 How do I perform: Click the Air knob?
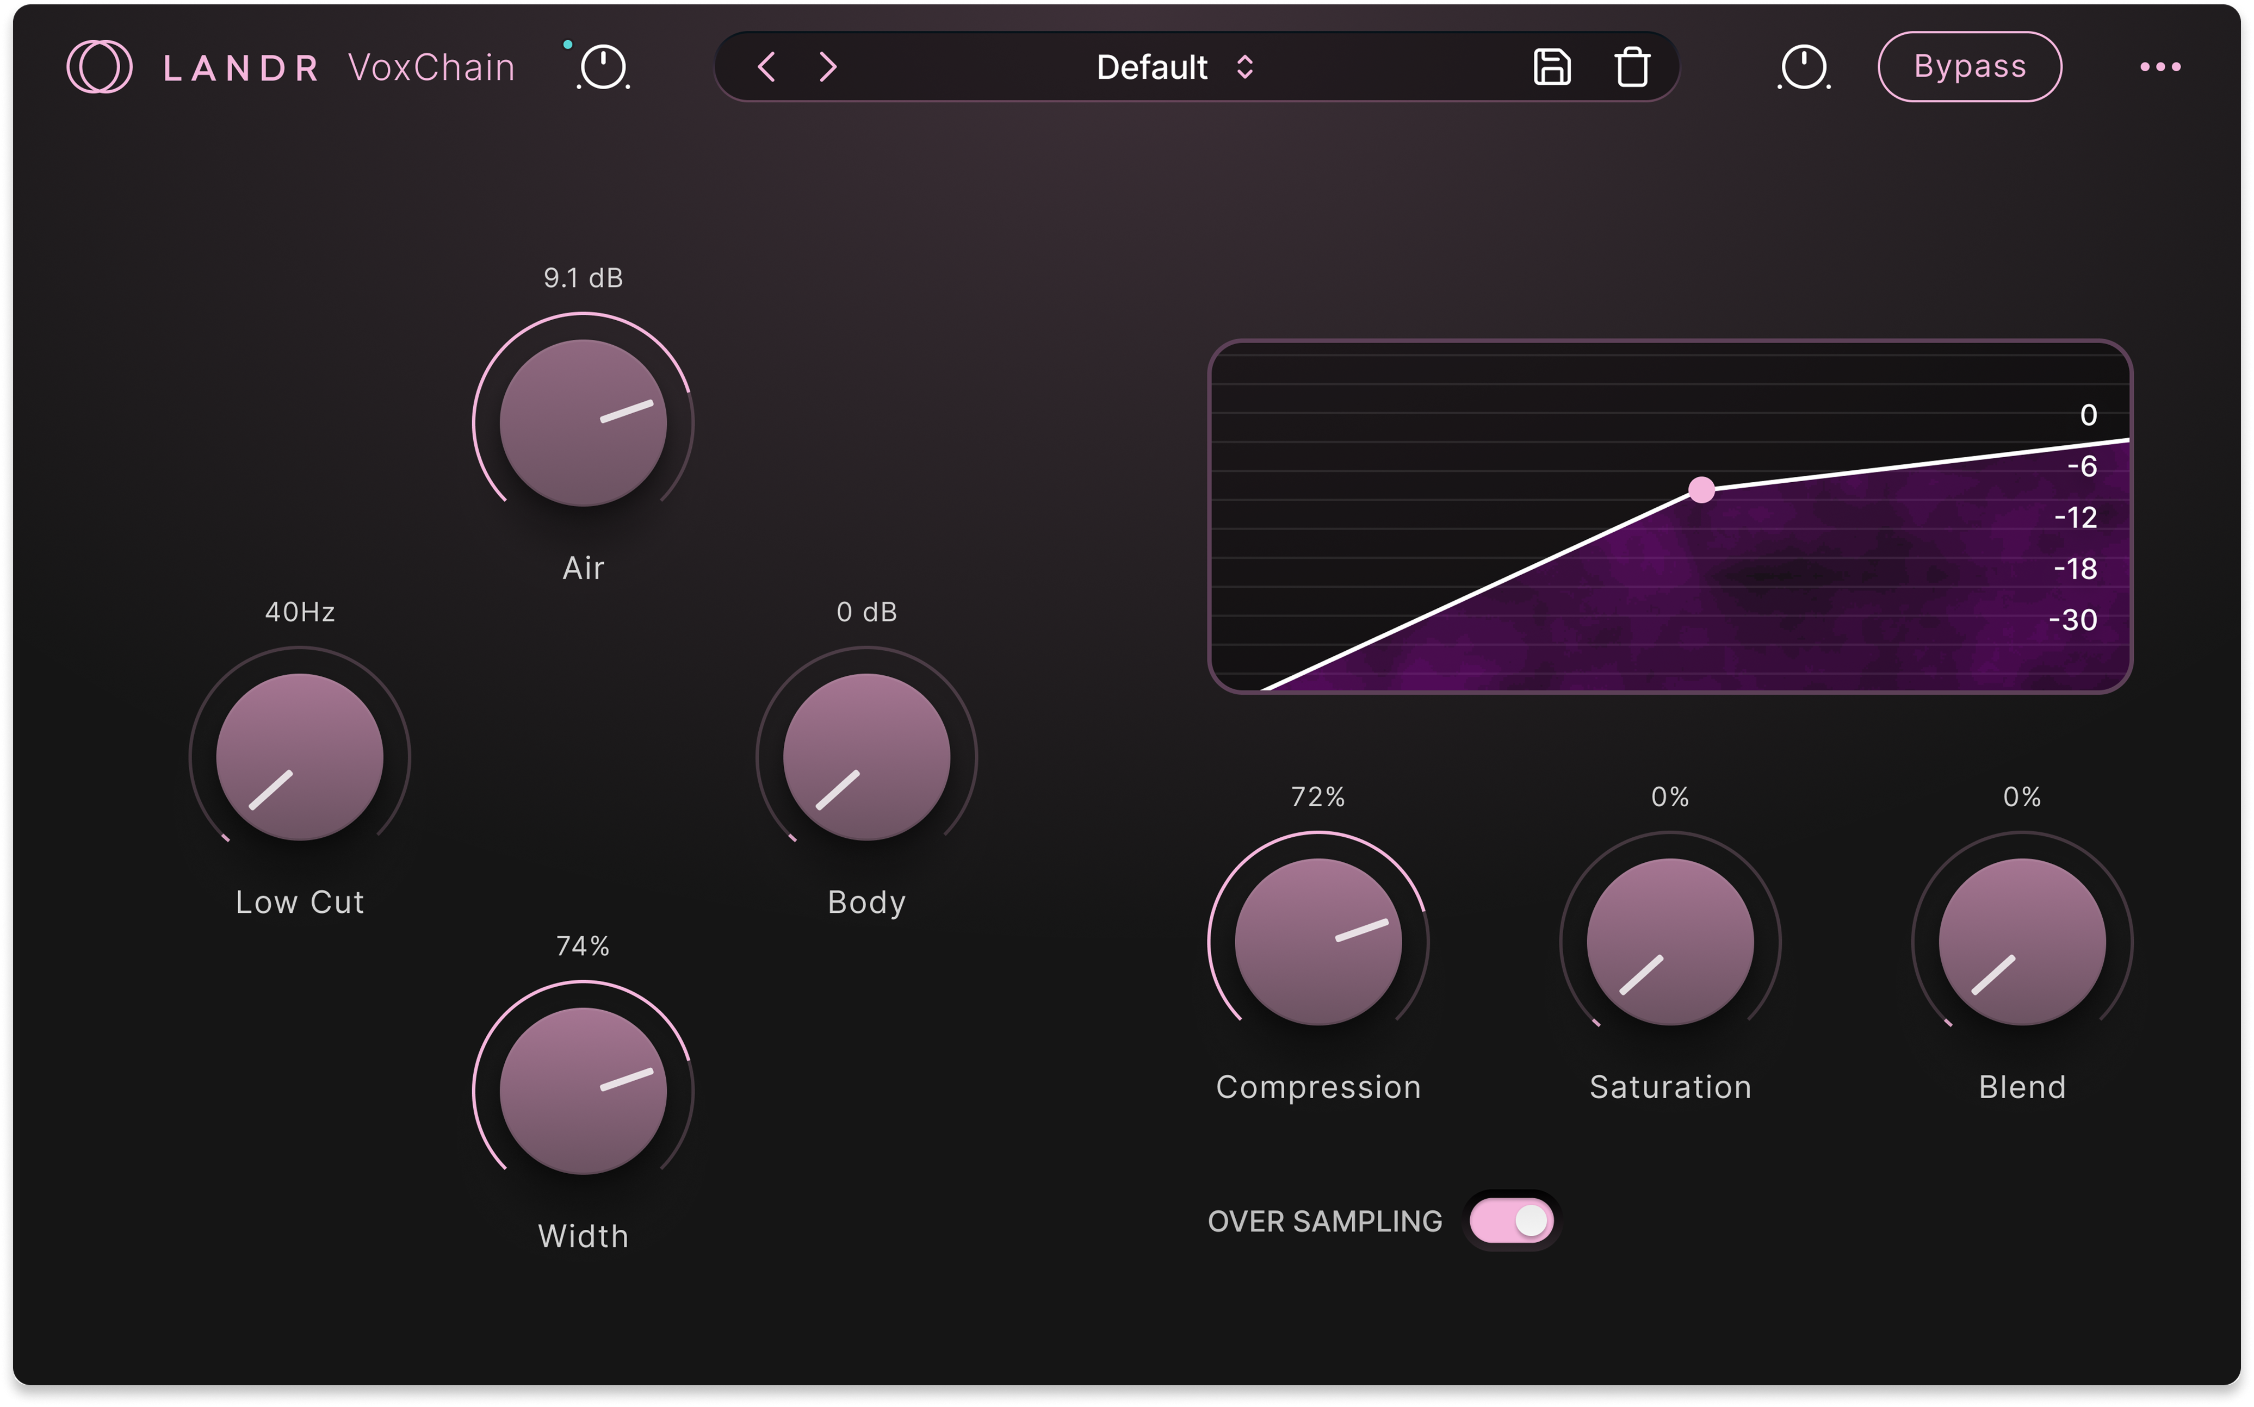pyautogui.click(x=583, y=422)
